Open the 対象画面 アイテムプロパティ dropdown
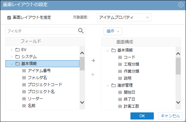The height and width of the screenshot is (122, 186). 124,18
